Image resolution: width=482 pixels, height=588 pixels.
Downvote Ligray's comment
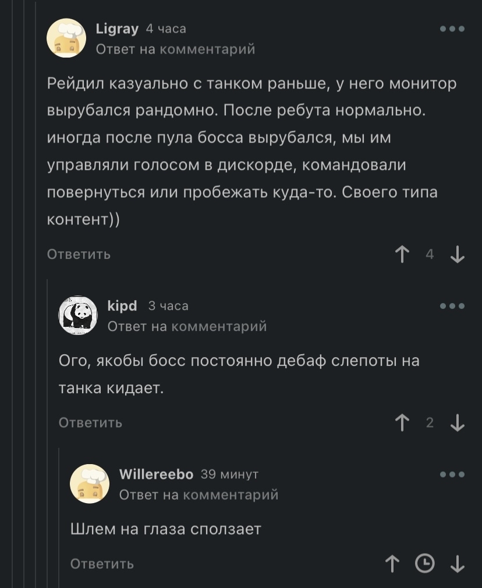pyautogui.click(x=458, y=254)
